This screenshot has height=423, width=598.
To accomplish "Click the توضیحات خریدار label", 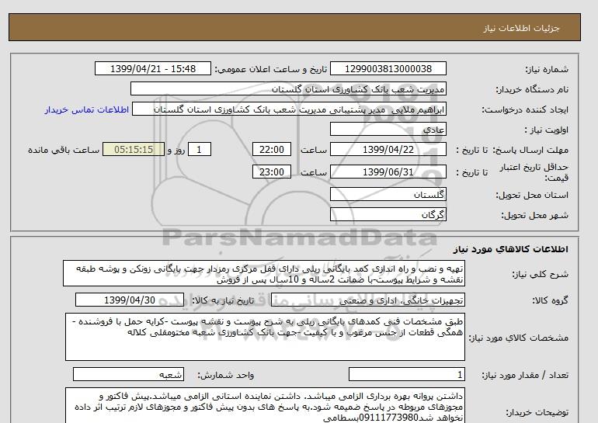I will pos(537,412).
